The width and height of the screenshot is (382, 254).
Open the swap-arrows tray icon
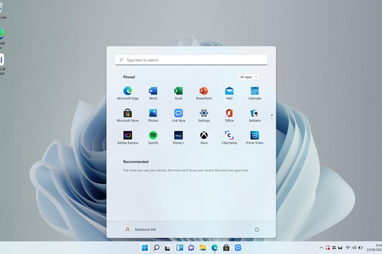point(334,248)
